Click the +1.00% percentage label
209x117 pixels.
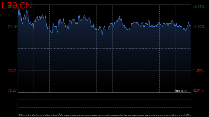[x=199, y=27]
